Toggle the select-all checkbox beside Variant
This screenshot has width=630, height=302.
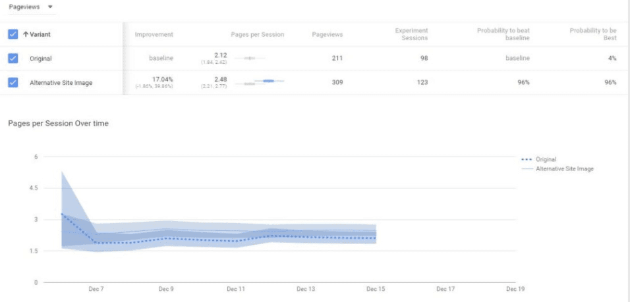coord(13,34)
